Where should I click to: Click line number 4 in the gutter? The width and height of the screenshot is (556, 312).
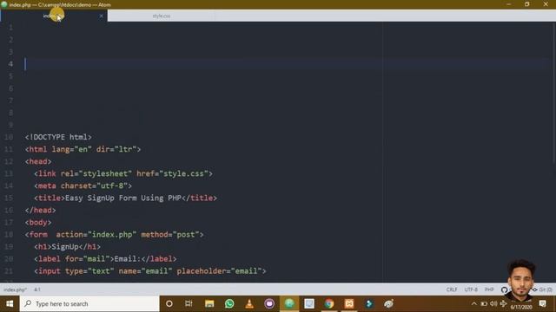coord(10,64)
